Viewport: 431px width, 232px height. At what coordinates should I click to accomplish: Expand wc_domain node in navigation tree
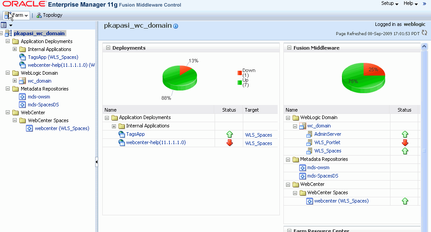click(x=15, y=81)
